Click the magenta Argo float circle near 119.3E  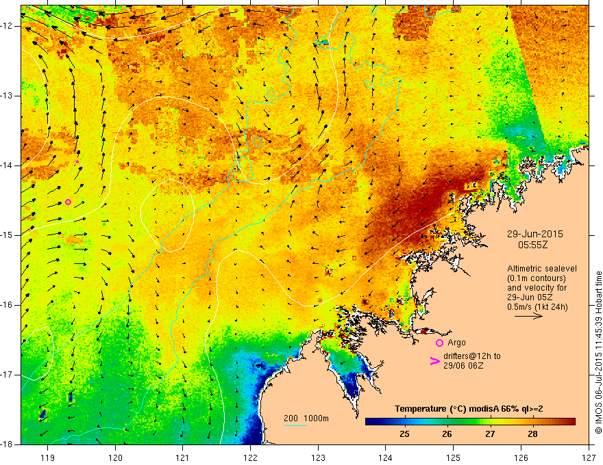coord(68,202)
